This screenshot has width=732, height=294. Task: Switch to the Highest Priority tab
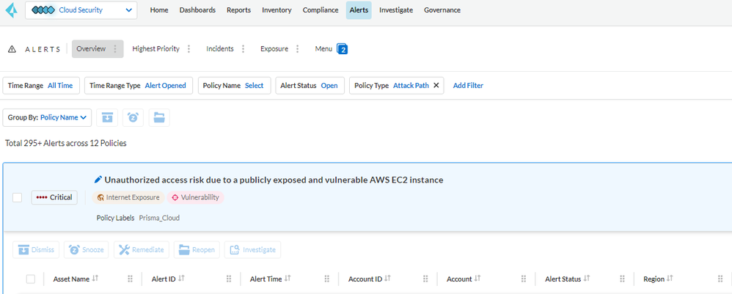[155, 49]
